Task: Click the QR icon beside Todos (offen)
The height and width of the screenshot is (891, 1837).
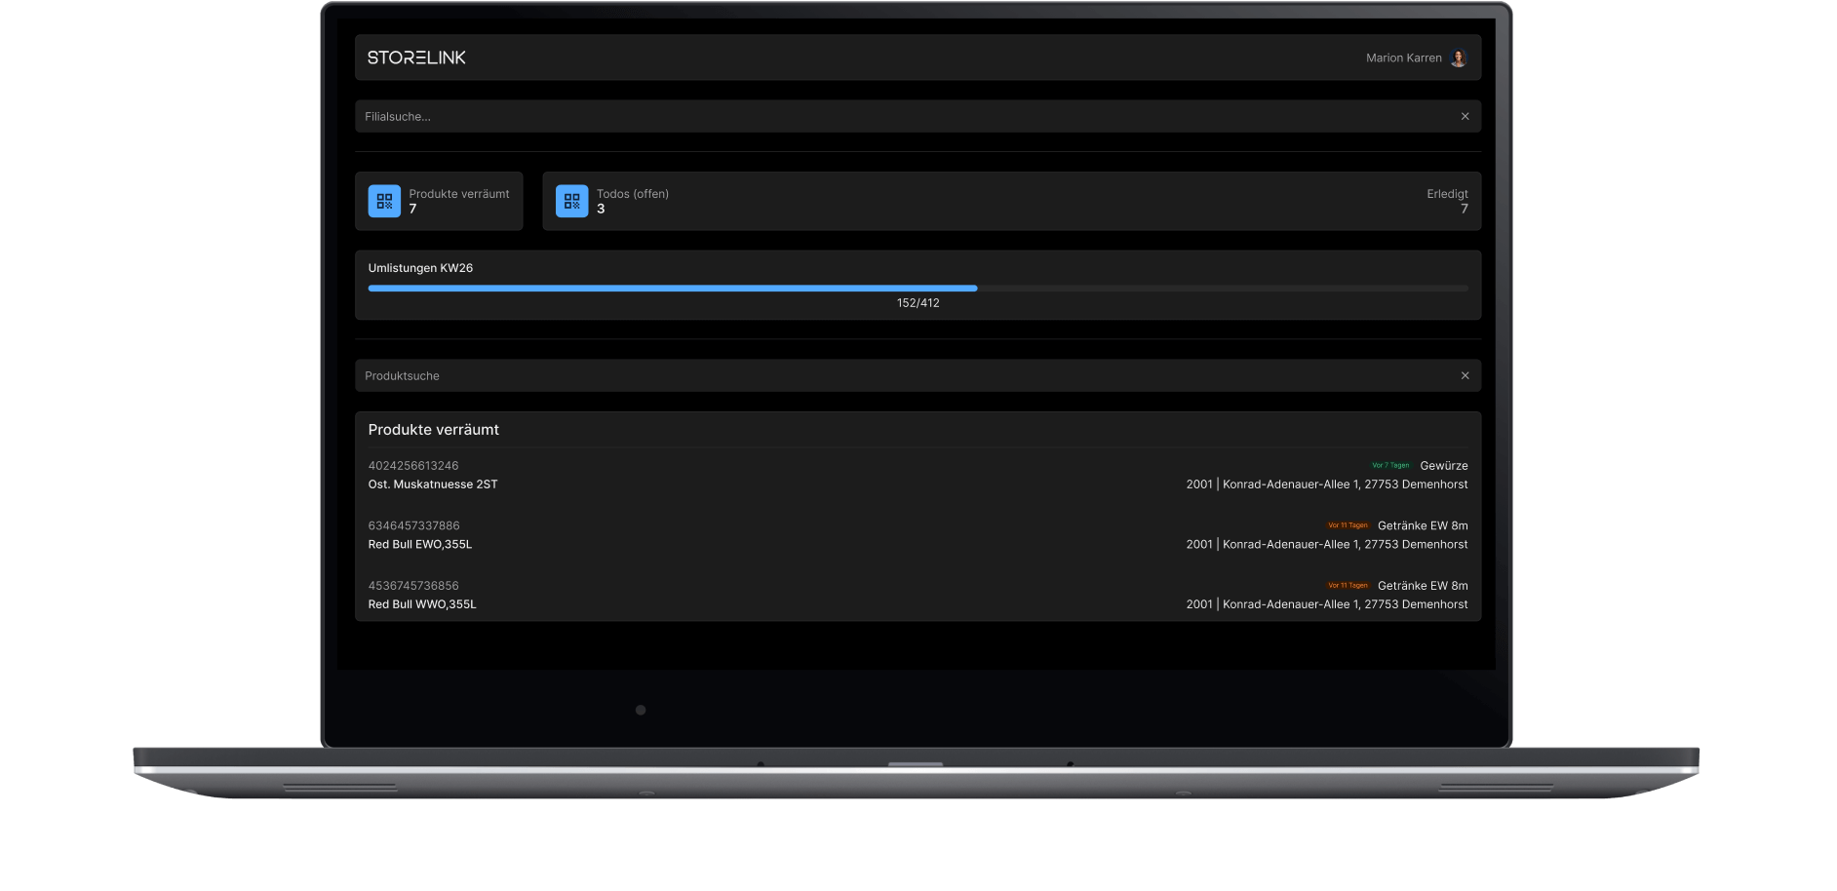Action: pos(571,201)
